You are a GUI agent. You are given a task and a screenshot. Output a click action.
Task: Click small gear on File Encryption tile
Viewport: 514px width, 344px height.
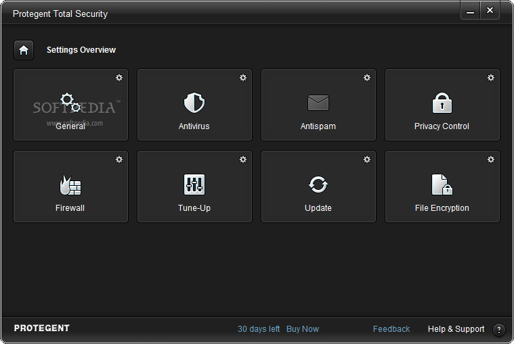[491, 159]
